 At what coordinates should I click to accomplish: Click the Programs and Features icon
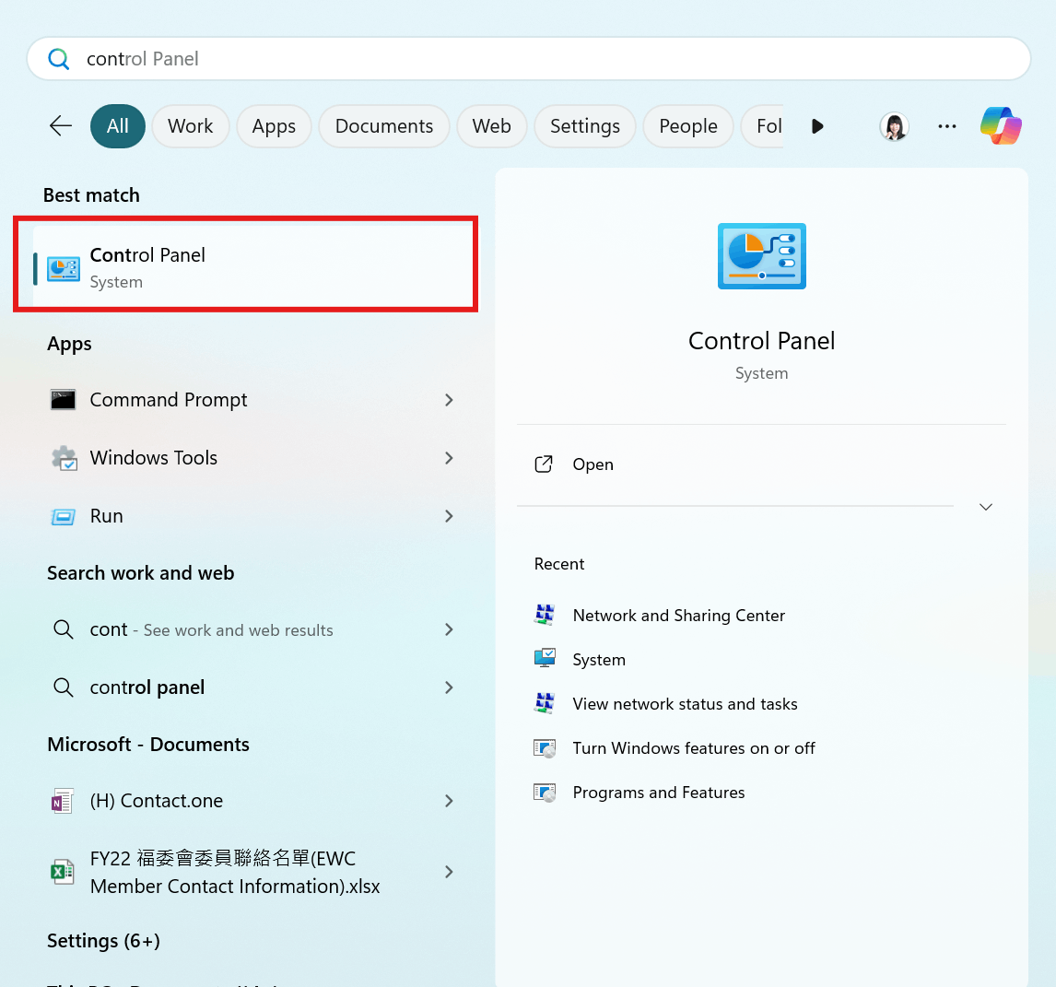pyautogui.click(x=545, y=793)
